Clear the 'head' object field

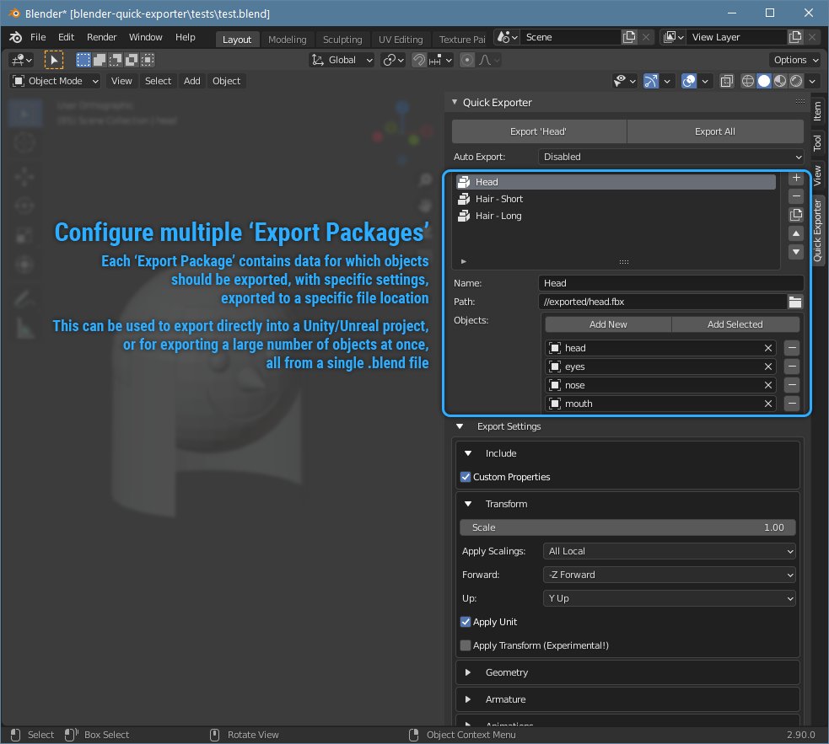pyautogui.click(x=768, y=348)
